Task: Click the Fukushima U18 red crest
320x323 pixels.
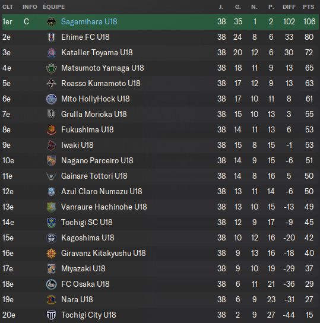Action: pos(51,130)
